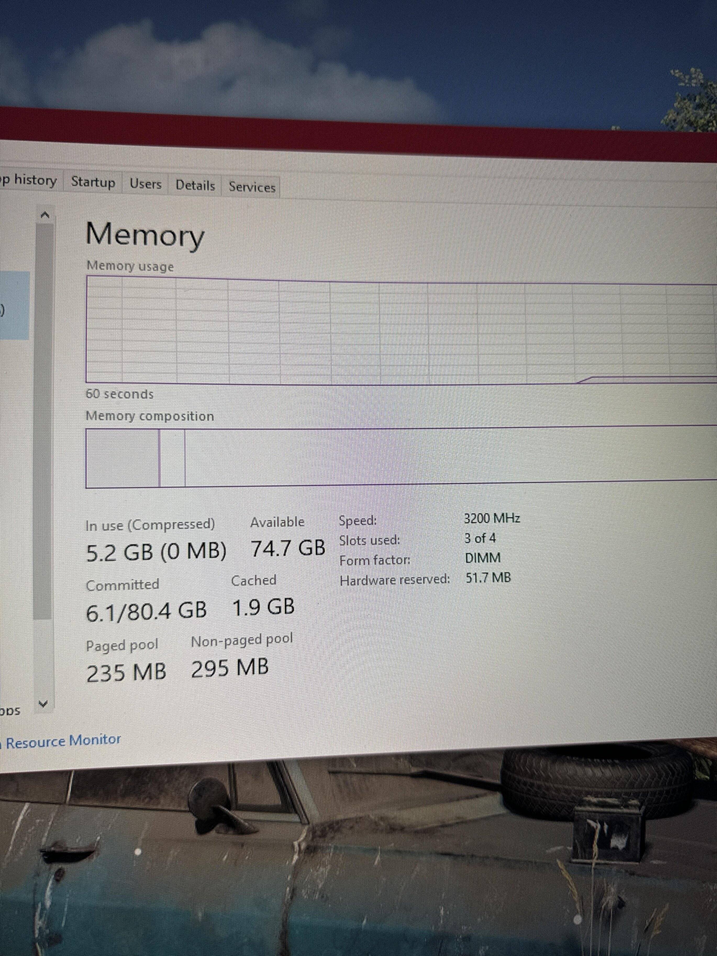This screenshot has width=717, height=956.
Task: Click the sidebar scroll-down arrow
Action: point(43,704)
